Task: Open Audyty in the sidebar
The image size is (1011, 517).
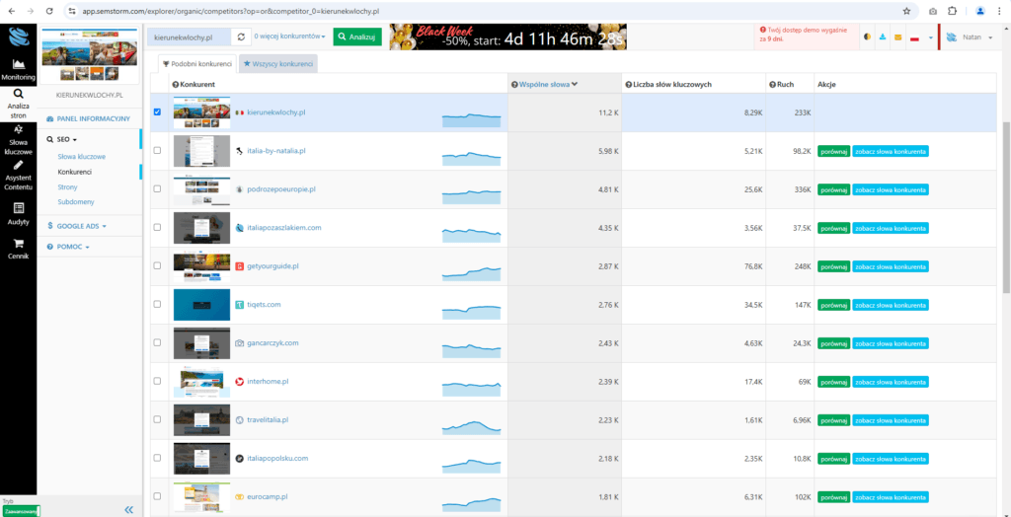Action: click(x=18, y=212)
